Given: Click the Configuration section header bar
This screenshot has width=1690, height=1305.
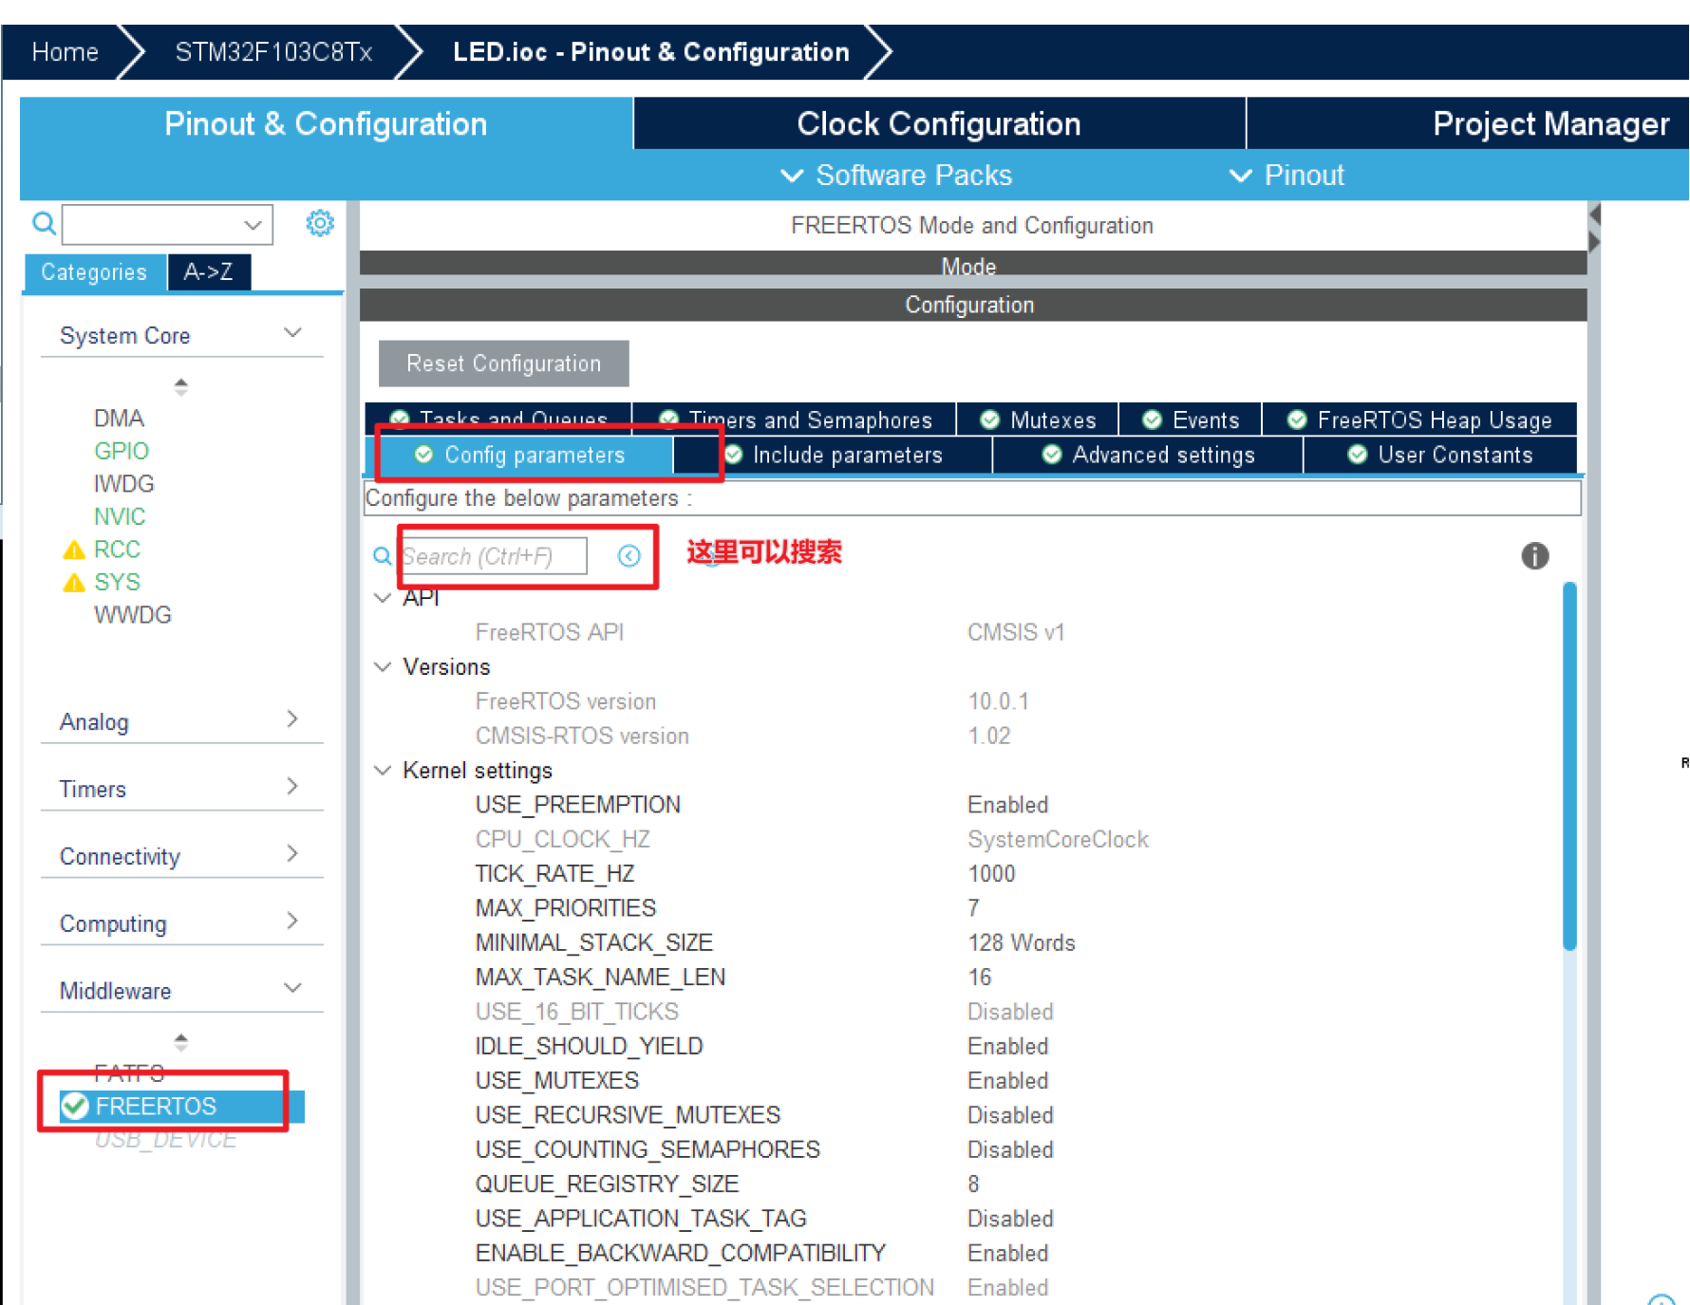Looking at the screenshot, I should pos(972,305).
